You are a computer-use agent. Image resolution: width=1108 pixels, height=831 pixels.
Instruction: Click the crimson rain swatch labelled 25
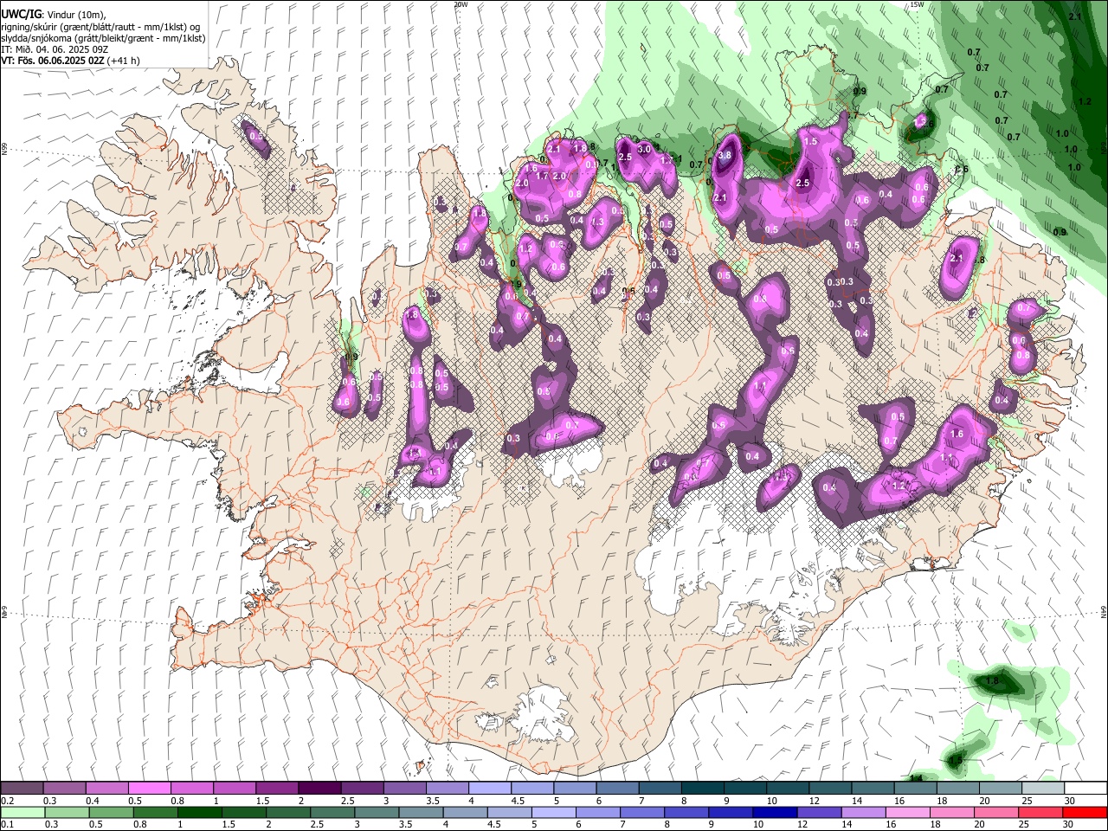1042,812
